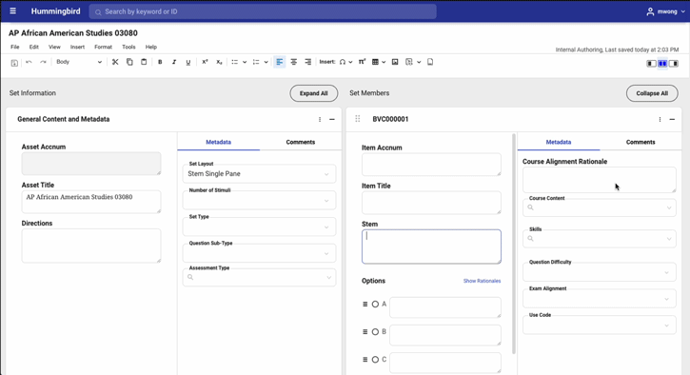The width and height of the screenshot is (690, 375).
Task: Grab the BVC000001 drag handle
Action: (358, 119)
